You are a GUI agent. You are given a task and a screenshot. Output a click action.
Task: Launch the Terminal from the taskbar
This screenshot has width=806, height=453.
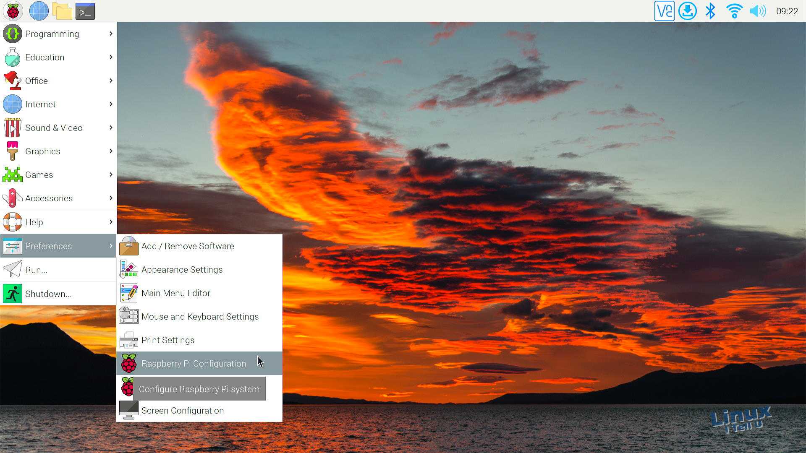[x=85, y=11]
